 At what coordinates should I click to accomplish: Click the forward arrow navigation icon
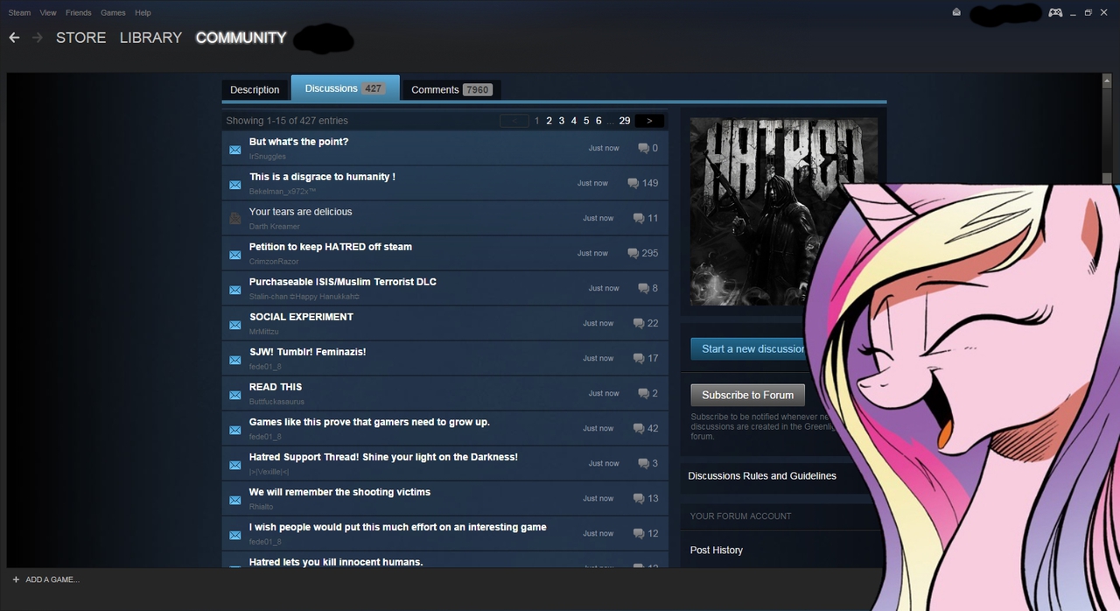pyautogui.click(x=37, y=38)
